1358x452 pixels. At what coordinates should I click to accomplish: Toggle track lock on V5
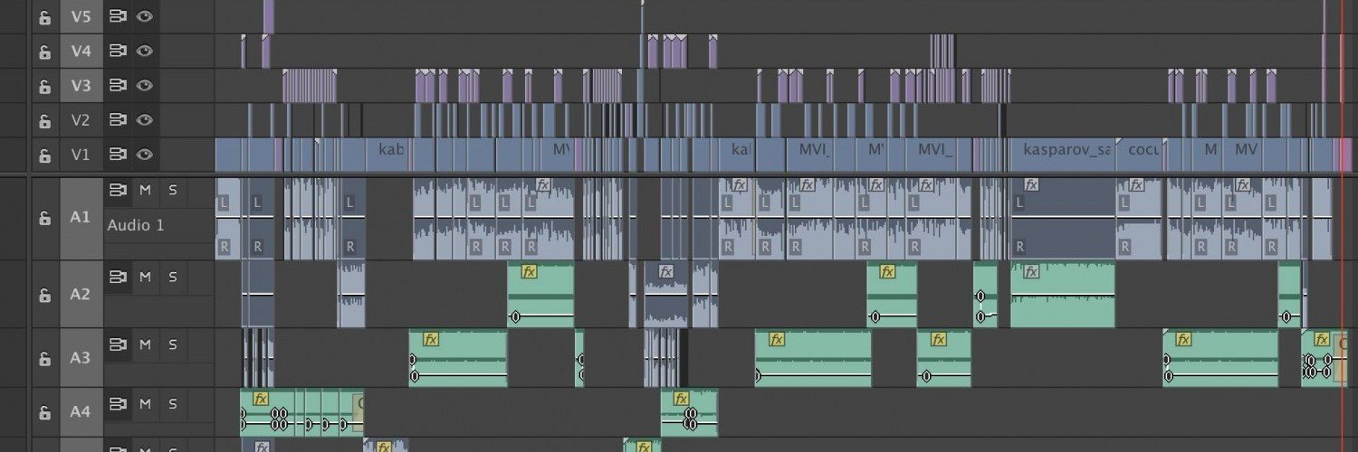tap(44, 17)
